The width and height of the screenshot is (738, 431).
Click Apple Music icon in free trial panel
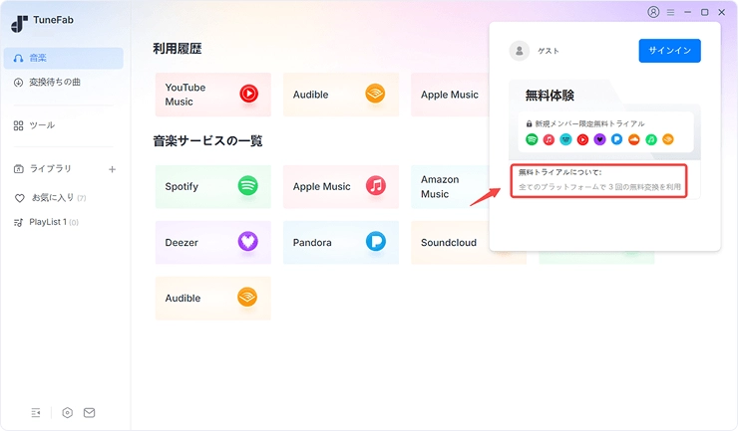pos(549,139)
